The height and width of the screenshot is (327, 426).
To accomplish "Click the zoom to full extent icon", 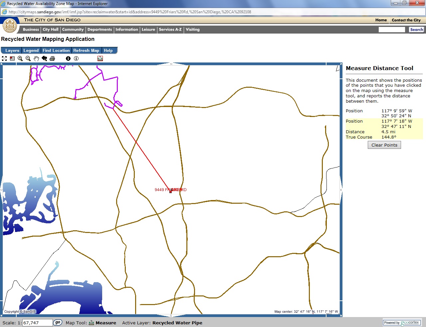I will coord(4,58).
